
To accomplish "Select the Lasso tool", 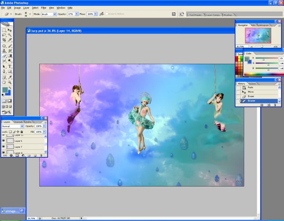I will coord(4,35).
